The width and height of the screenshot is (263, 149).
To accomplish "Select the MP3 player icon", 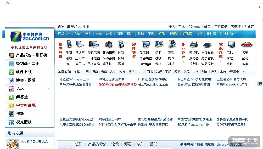I will (122, 44).
